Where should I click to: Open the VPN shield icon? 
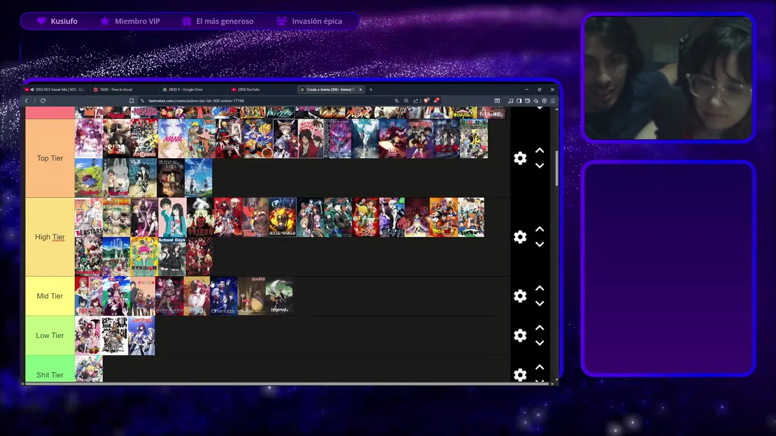tap(544, 101)
